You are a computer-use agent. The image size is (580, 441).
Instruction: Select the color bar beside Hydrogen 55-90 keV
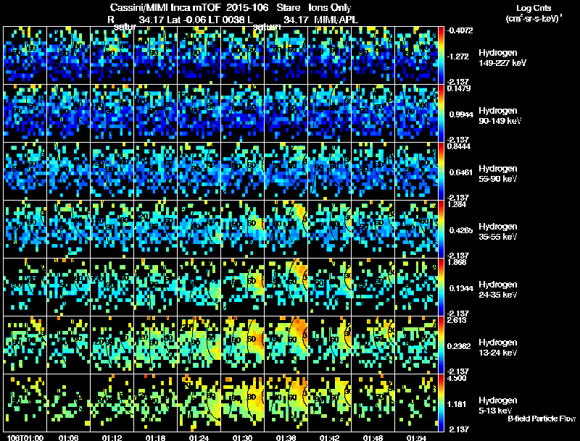[x=441, y=172]
